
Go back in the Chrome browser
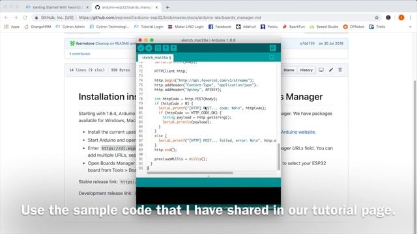point(7,18)
